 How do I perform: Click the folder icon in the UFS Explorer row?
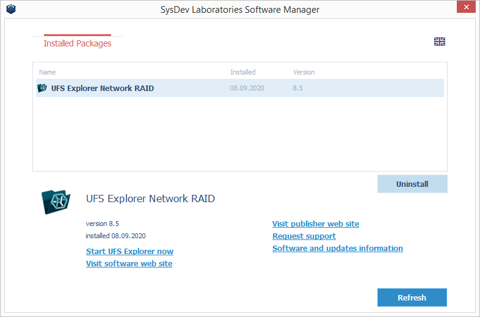(x=42, y=88)
